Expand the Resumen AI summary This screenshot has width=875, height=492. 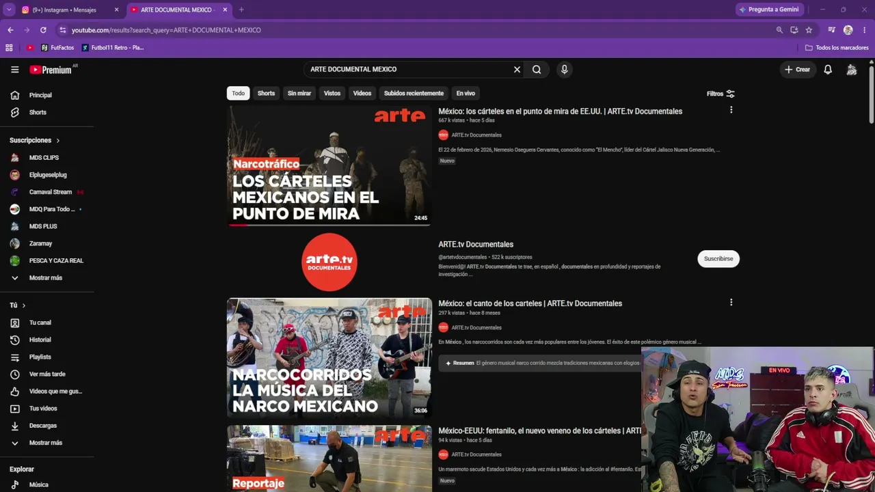[x=540, y=363]
